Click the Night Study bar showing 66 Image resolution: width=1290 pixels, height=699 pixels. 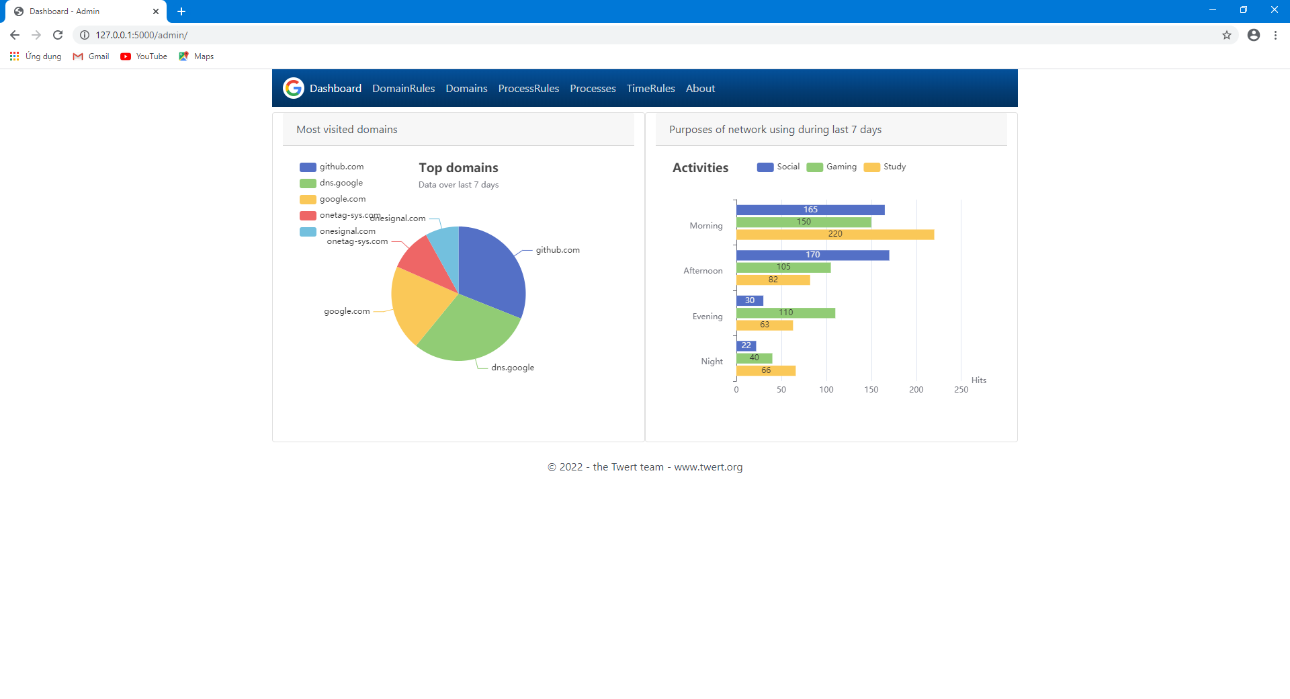click(766, 370)
